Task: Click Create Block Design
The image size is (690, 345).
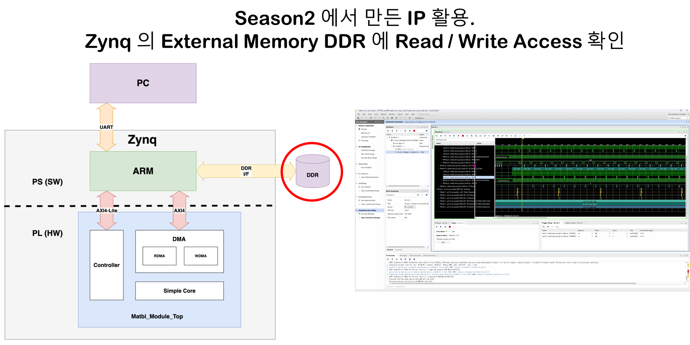Action: [x=368, y=150]
